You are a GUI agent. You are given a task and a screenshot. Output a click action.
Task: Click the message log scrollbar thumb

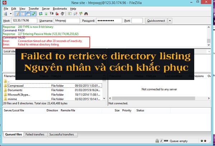click(x=209, y=41)
